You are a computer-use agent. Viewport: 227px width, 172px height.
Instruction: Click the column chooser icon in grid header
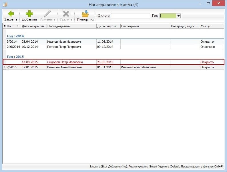point(4,26)
